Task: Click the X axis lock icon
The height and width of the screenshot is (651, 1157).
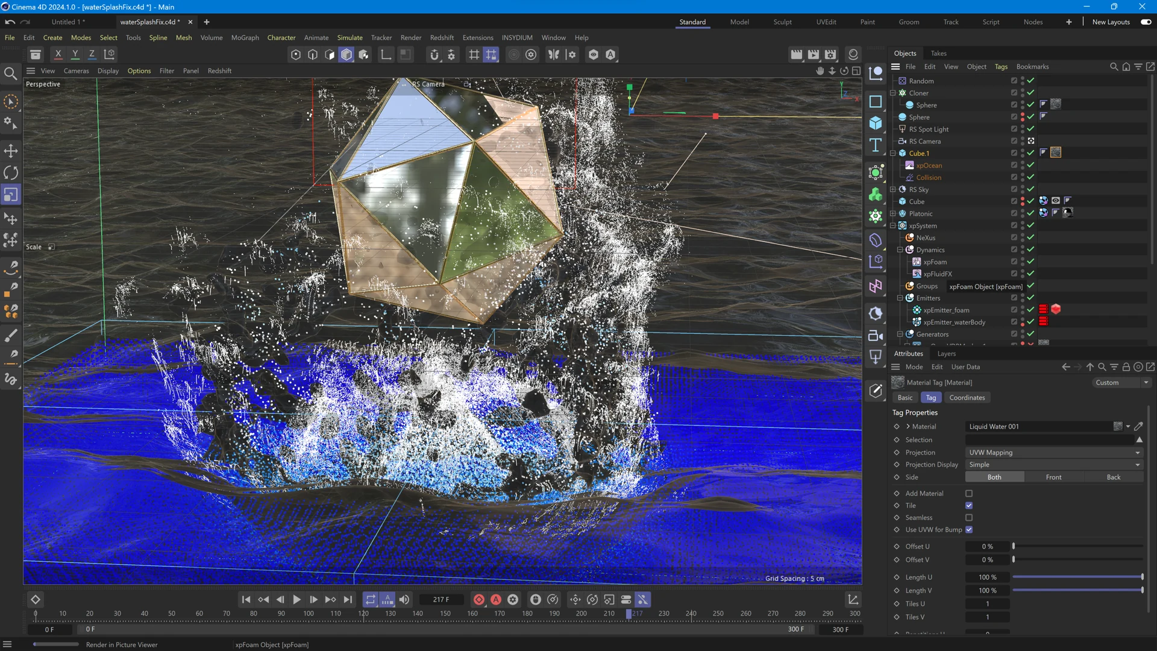Action: click(x=58, y=54)
